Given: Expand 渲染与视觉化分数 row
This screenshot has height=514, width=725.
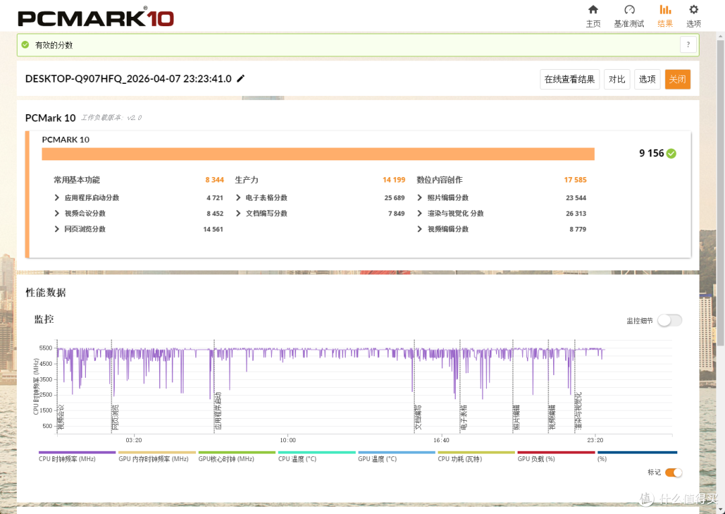Looking at the screenshot, I should pyautogui.click(x=420, y=213).
